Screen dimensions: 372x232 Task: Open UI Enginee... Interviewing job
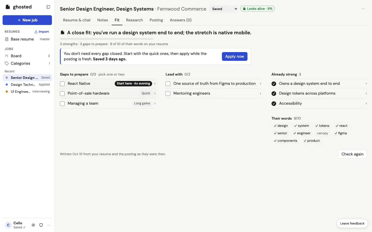[x=27, y=92]
